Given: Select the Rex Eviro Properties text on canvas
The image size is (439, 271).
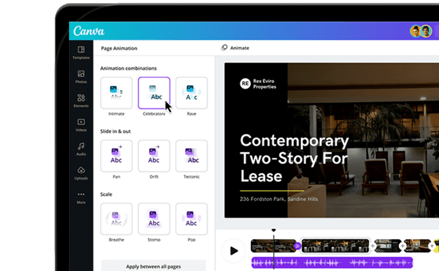Looking at the screenshot, I should click(x=265, y=84).
